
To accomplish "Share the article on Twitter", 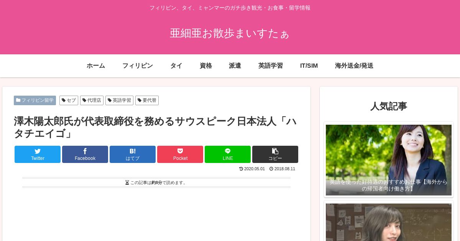I will point(38,154).
